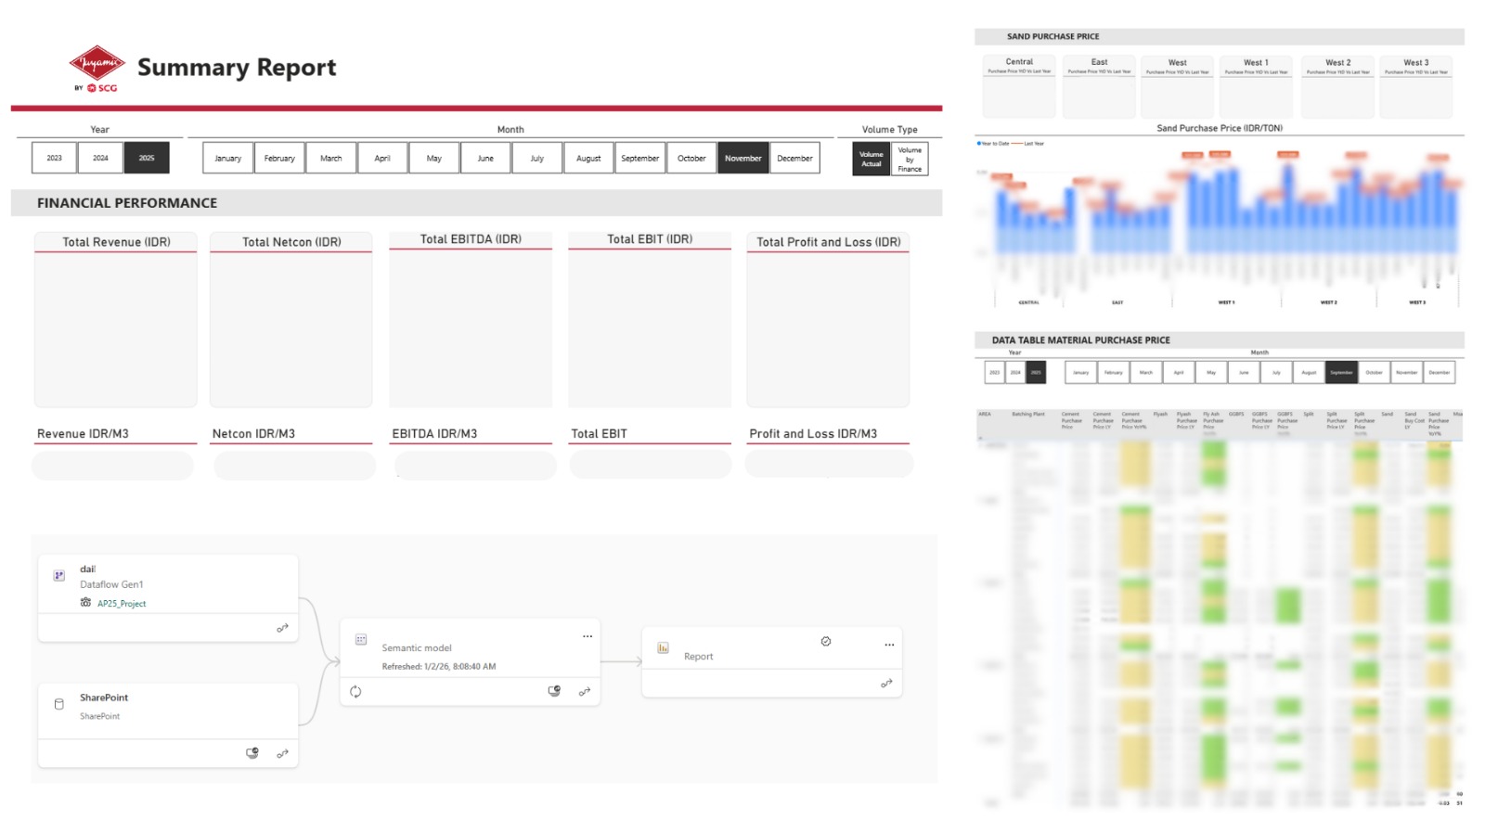1485x832 pixels.
Task: Select January in Summary Report month slicer
Action: click(228, 158)
